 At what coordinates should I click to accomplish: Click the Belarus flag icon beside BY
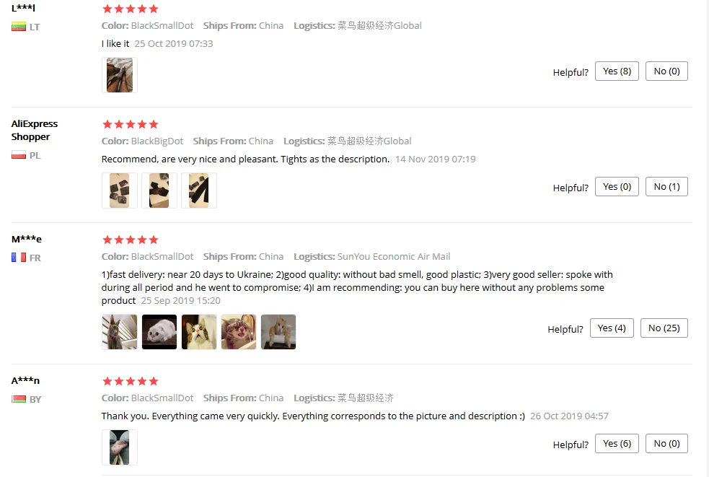(19, 399)
